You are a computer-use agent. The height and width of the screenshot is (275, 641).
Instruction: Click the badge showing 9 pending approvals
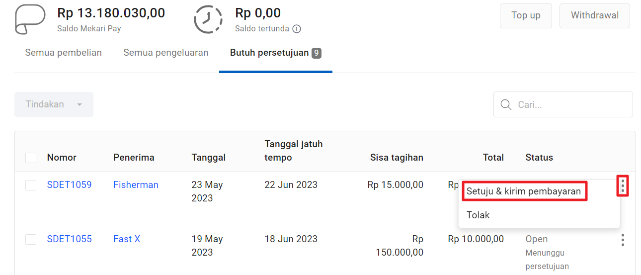tap(317, 53)
